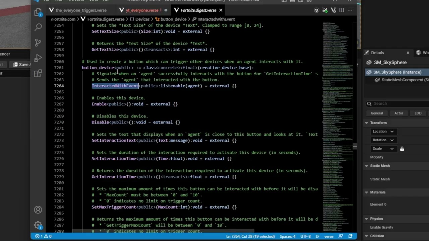The image size is (429, 241).
Task: Filter Details by General category
Action: (x=377, y=113)
